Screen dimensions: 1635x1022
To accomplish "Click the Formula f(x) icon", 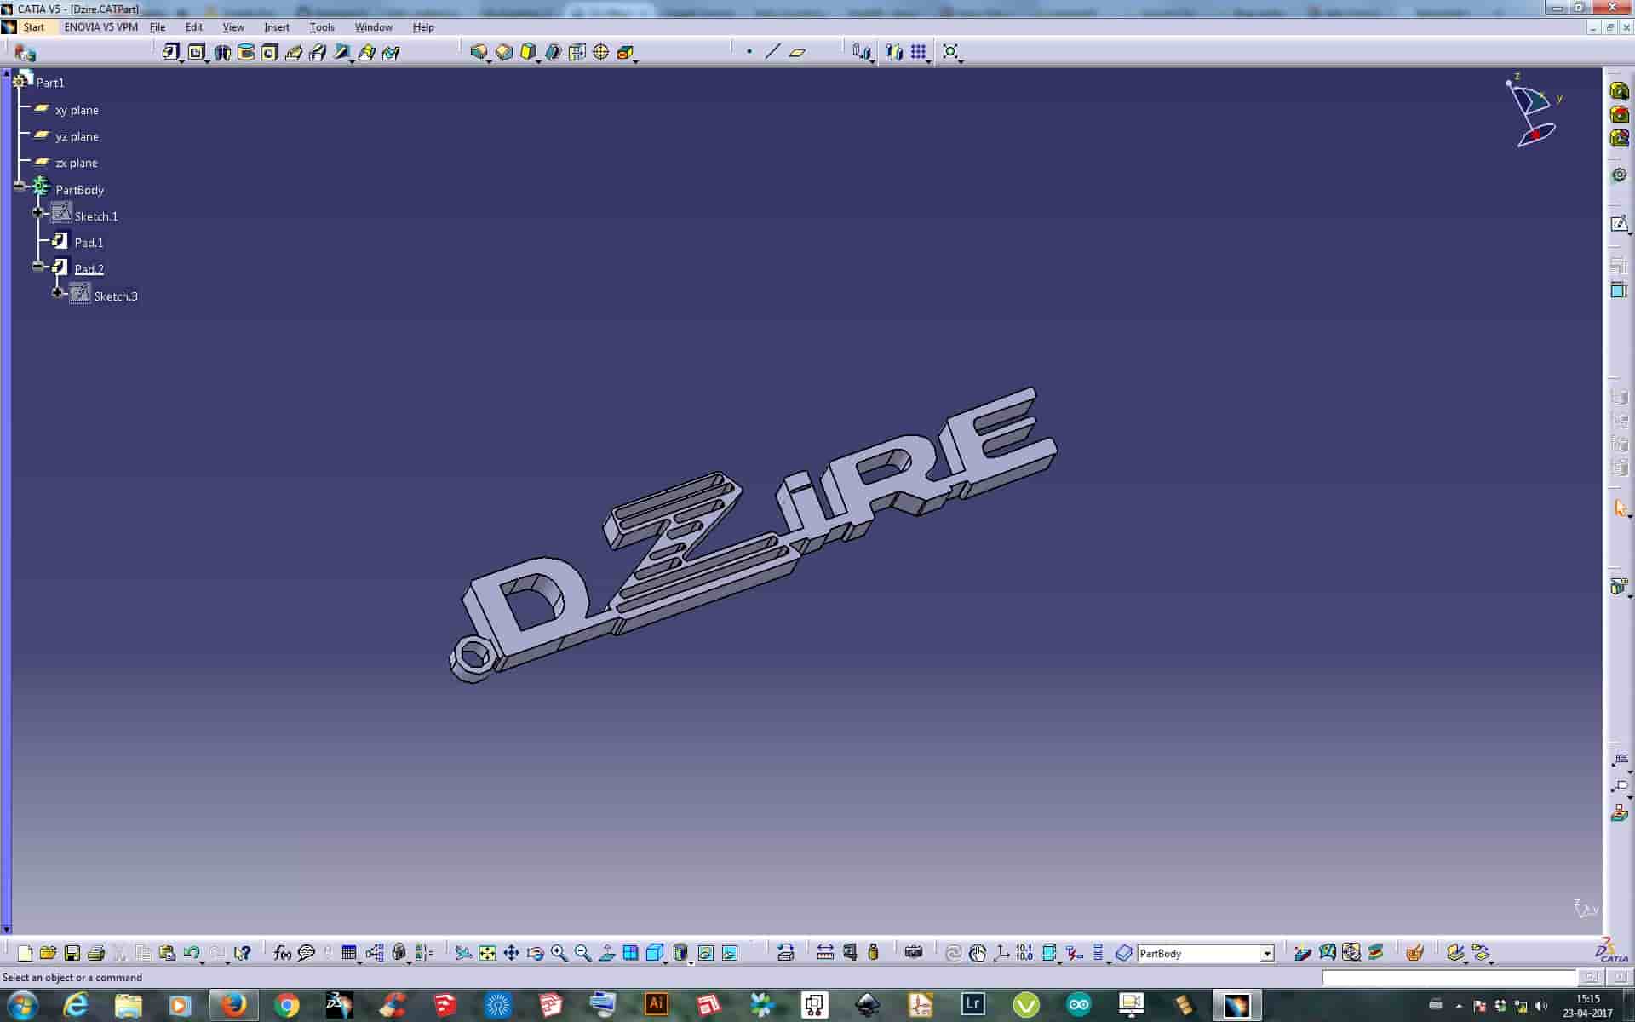I will [x=283, y=953].
